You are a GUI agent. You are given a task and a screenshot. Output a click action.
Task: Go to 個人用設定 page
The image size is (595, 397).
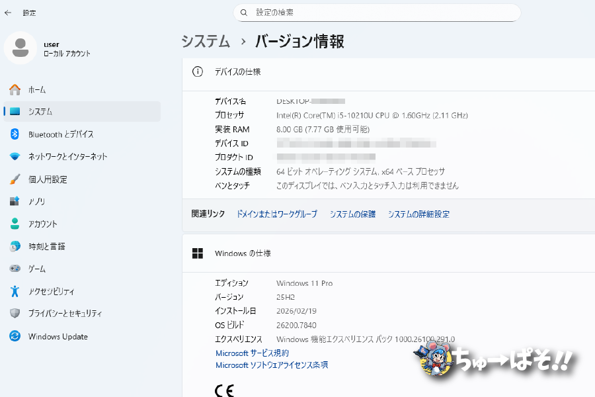click(x=82, y=179)
